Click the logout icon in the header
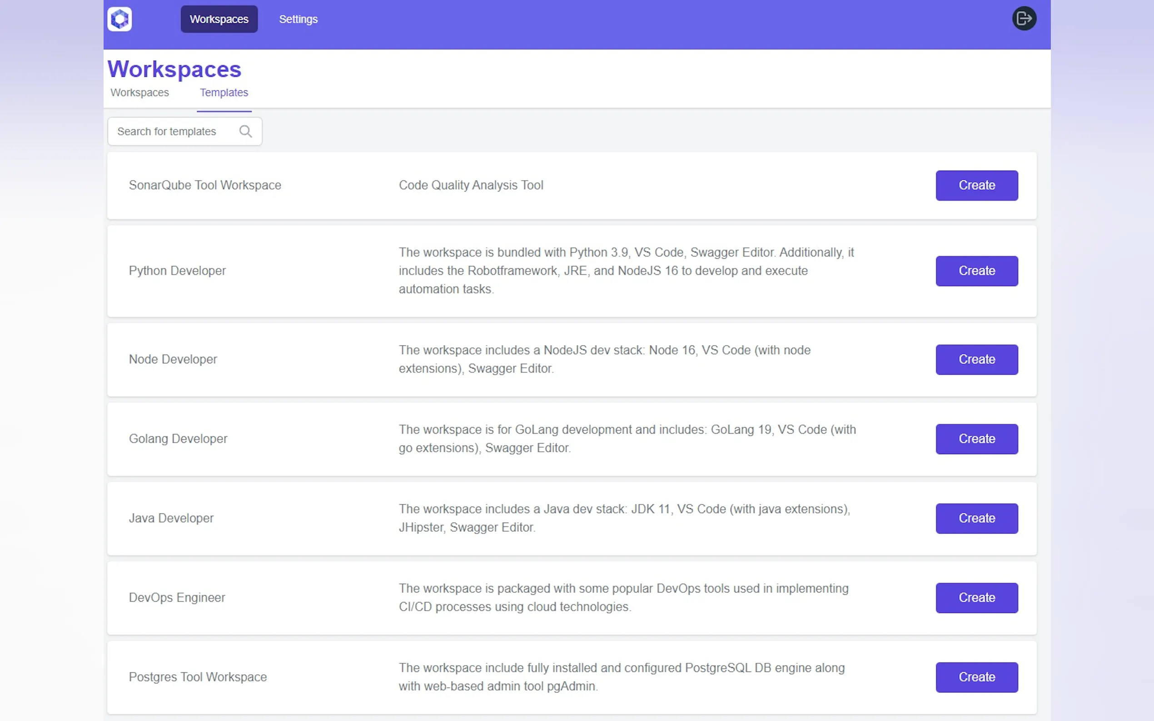1154x721 pixels. coord(1024,19)
